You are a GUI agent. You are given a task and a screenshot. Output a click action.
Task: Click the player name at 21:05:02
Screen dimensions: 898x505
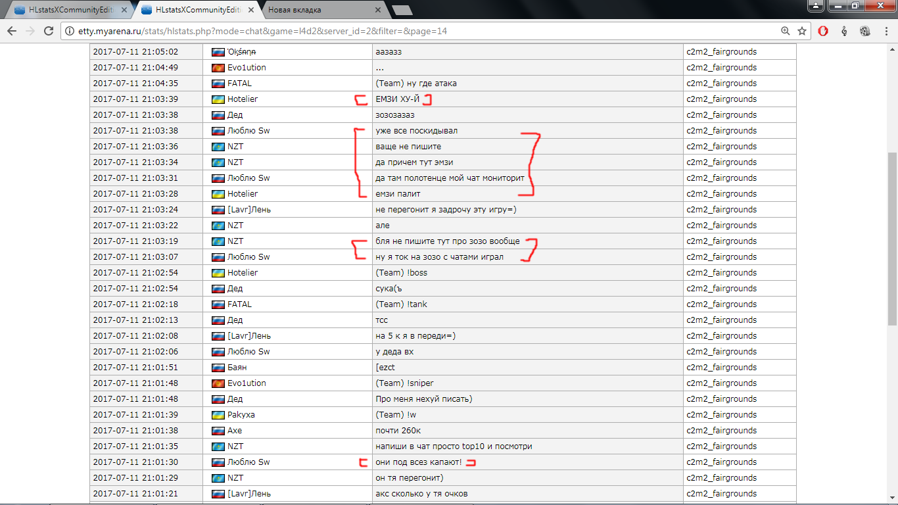pyautogui.click(x=242, y=52)
